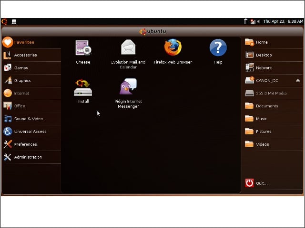
Task: Switch to Internet category label
Action: click(21, 93)
